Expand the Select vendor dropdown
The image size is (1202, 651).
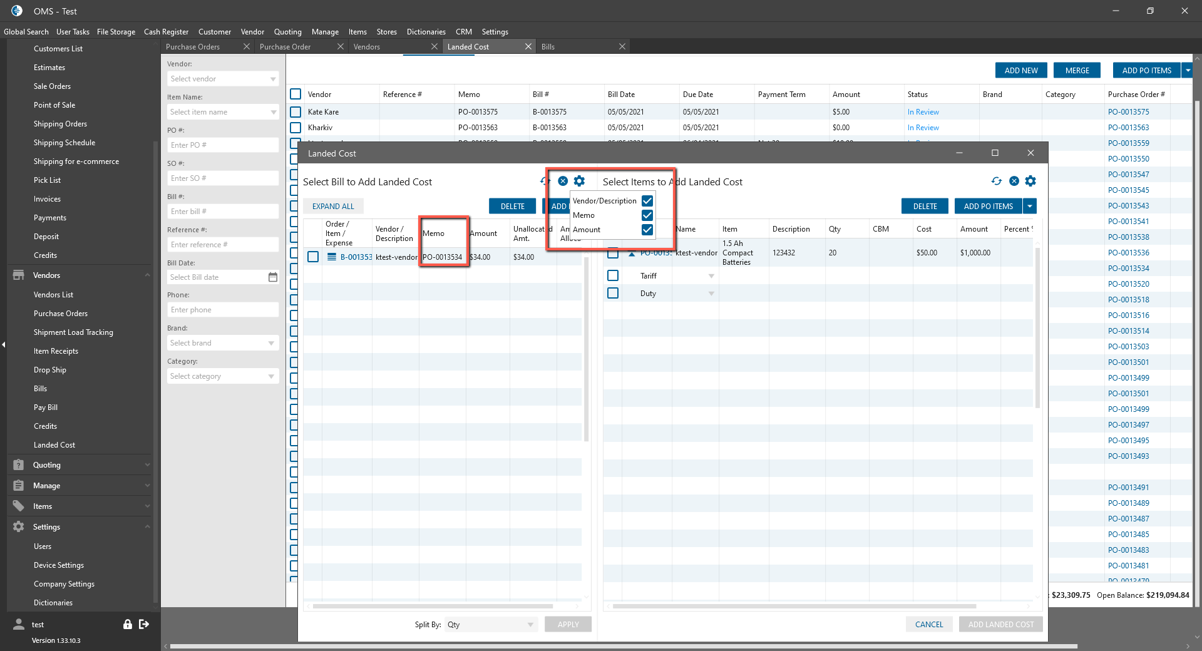click(x=273, y=79)
